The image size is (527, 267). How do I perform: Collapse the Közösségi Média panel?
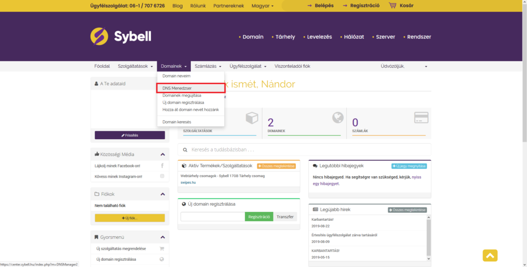pyautogui.click(x=163, y=155)
